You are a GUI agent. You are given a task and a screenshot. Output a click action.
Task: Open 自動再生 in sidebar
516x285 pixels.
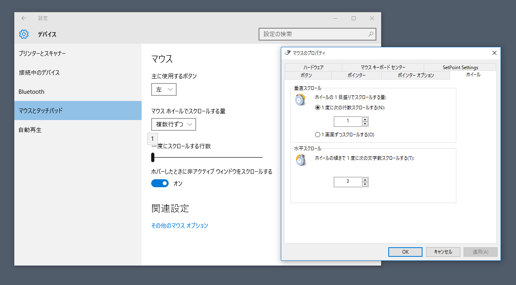[78, 130]
